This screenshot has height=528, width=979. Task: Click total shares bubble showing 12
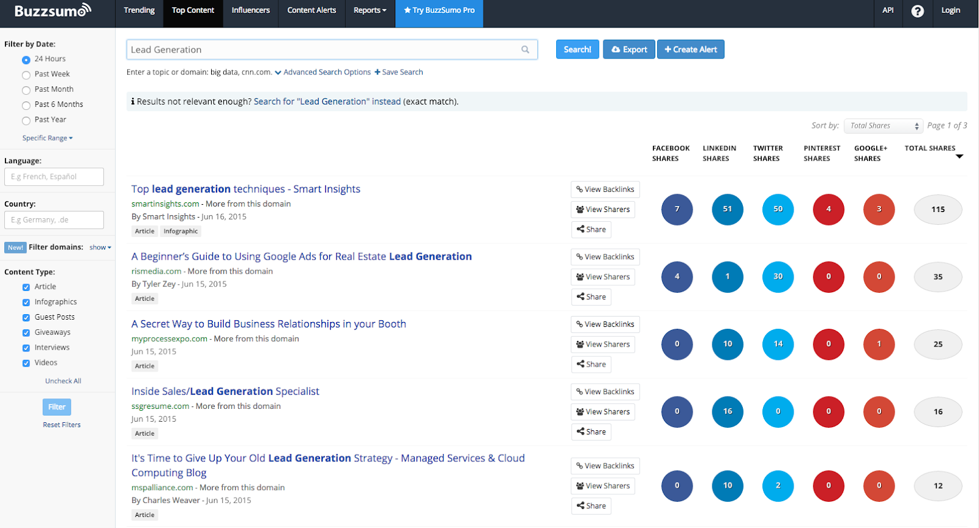tap(938, 486)
